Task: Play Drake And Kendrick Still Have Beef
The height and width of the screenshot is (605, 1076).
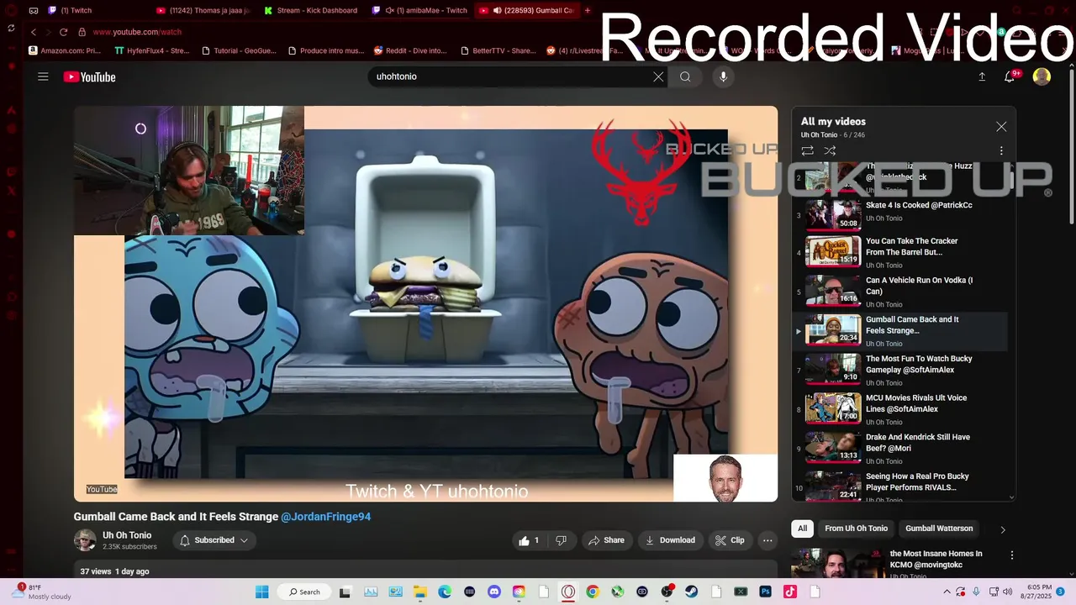Action: (899, 448)
